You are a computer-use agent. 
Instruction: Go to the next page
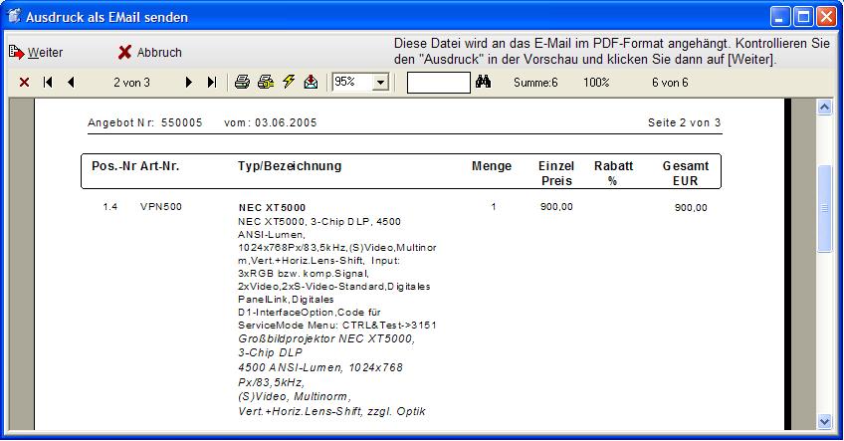coord(188,83)
